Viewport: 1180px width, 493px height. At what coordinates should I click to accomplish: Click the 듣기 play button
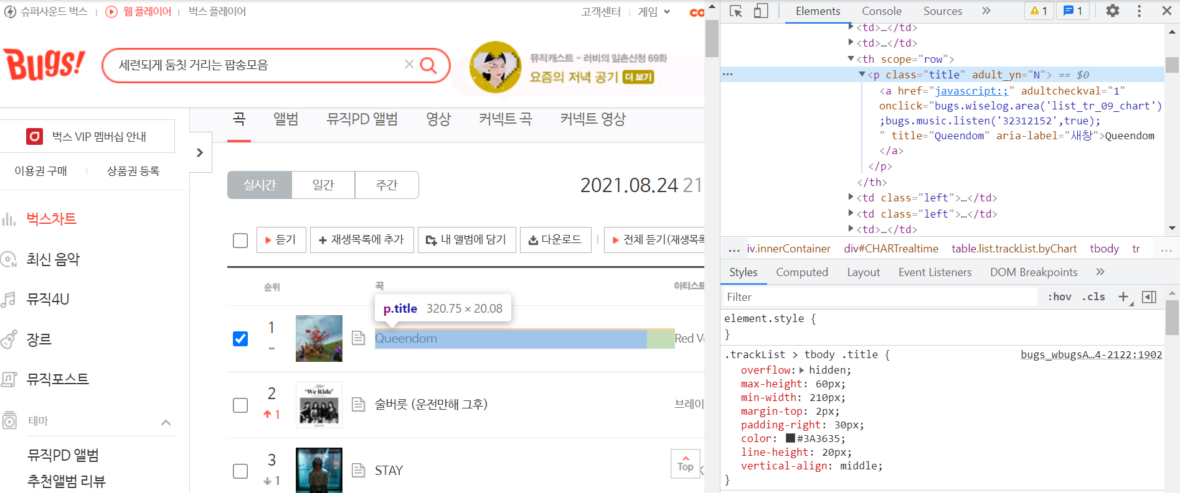pos(281,239)
